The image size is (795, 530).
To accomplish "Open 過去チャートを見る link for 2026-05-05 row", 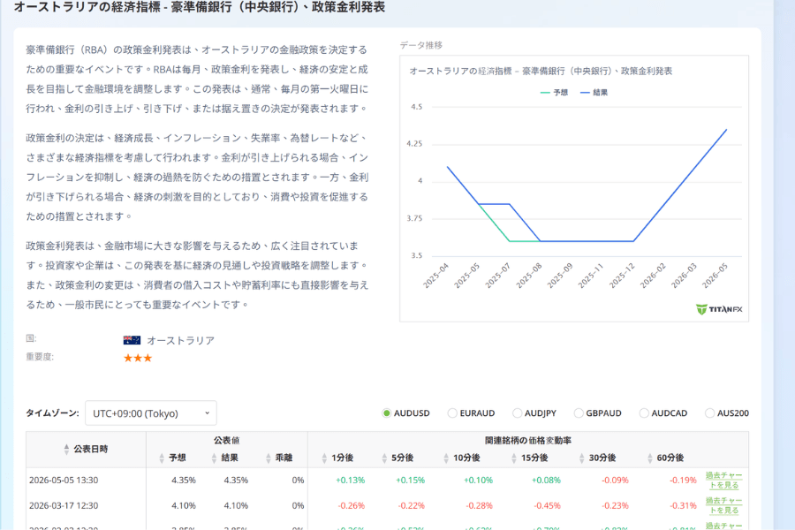I will [723, 481].
